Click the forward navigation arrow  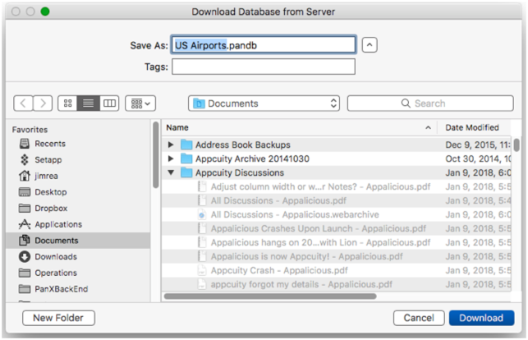43,104
